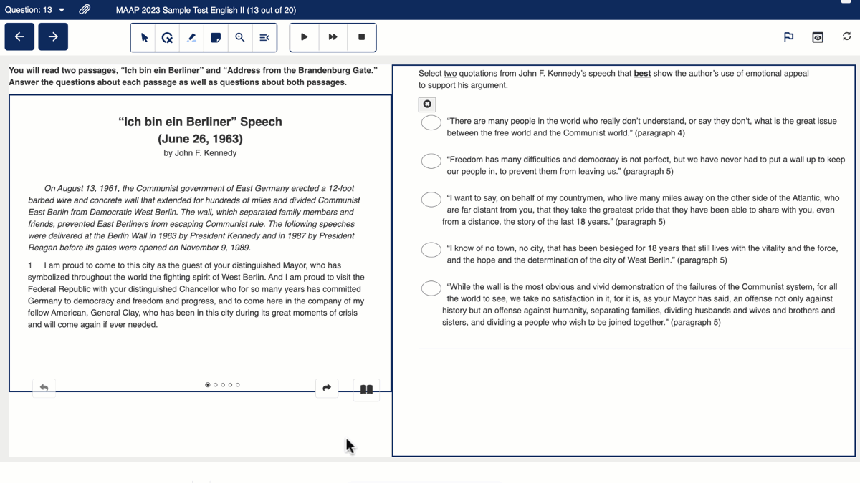The image size is (860, 483).
Task: Expand the Question: 13 dropdown
Action: click(x=35, y=10)
